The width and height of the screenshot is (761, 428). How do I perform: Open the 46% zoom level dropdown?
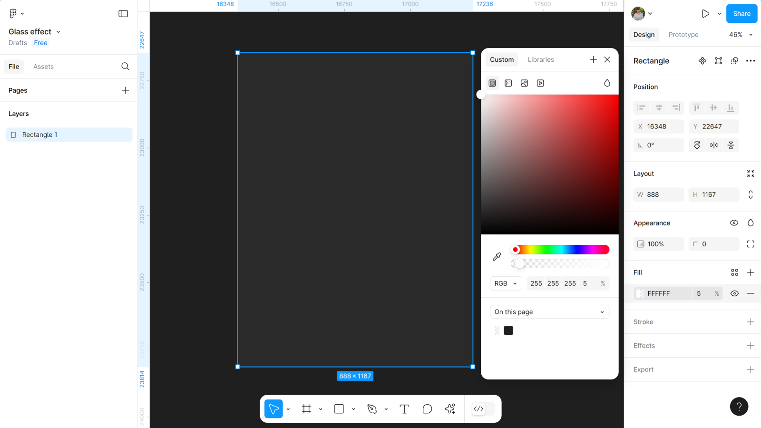point(741,35)
